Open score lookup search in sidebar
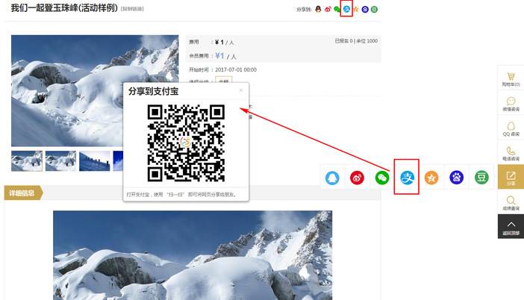524x300 pixels. point(511,202)
